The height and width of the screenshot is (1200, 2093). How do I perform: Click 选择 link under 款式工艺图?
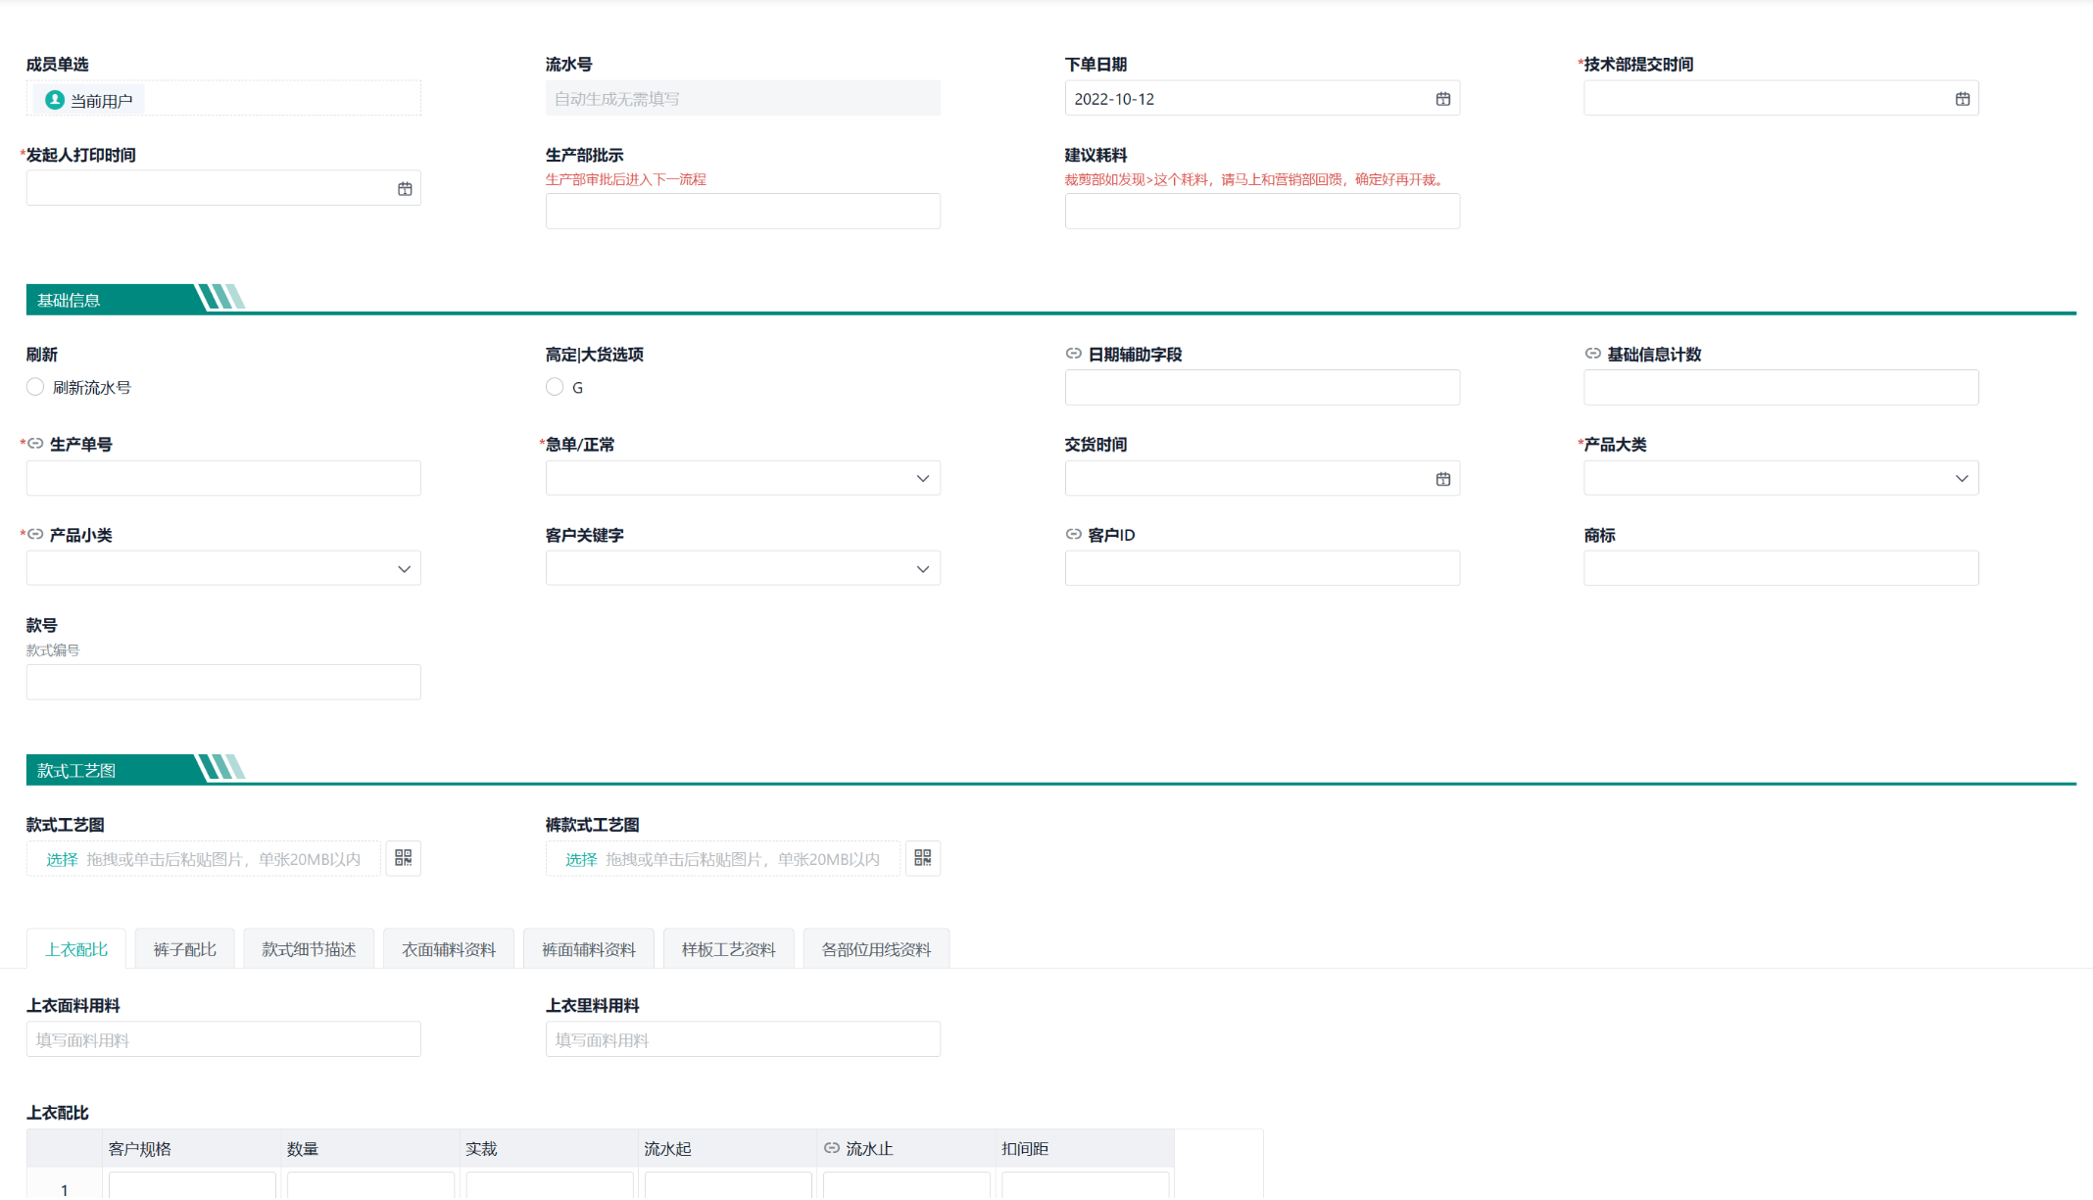[x=62, y=859]
